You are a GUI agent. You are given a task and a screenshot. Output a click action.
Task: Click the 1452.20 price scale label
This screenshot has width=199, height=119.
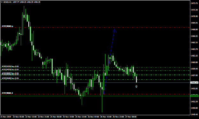pyautogui.click(x=195, y=102)
